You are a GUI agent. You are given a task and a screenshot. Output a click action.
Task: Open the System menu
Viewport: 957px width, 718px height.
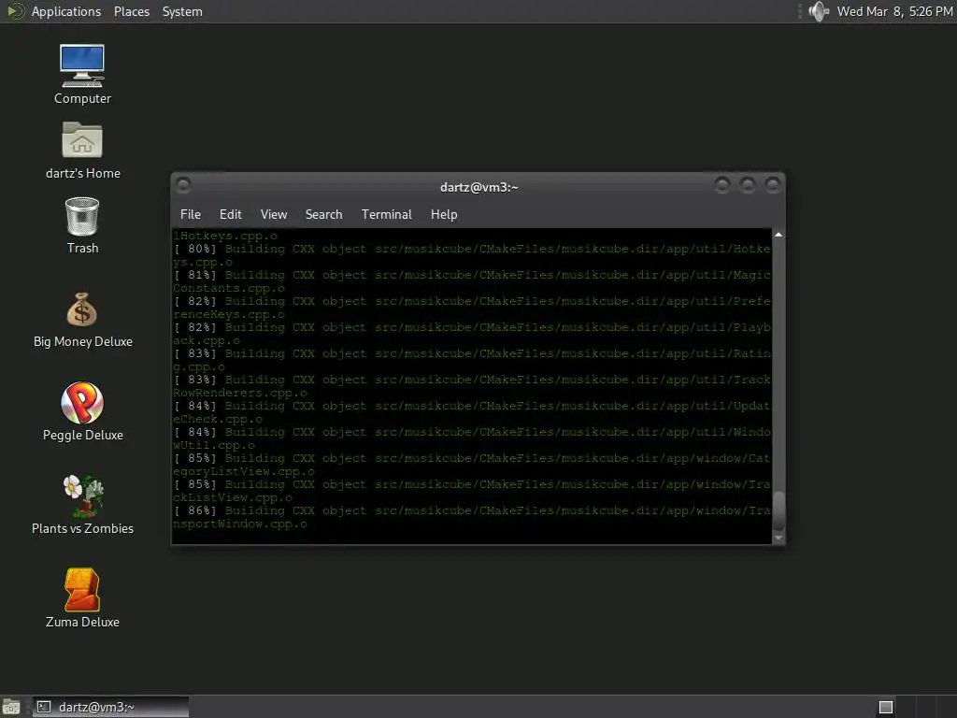point(182,11)
